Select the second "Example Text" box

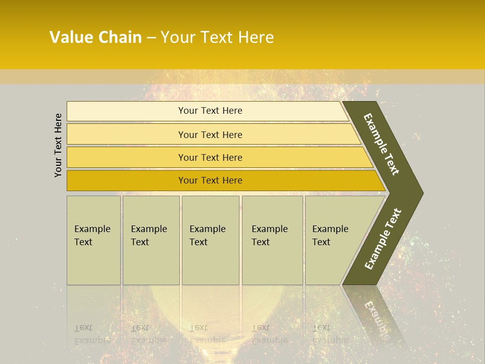point(151,240)
